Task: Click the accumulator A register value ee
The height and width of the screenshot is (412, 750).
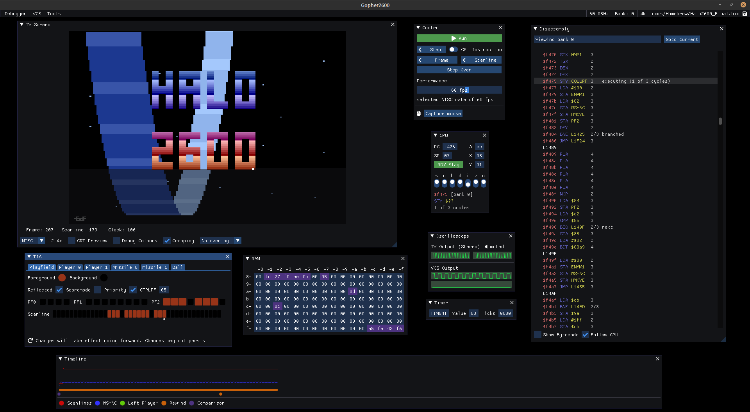Action: pos(479,147)
